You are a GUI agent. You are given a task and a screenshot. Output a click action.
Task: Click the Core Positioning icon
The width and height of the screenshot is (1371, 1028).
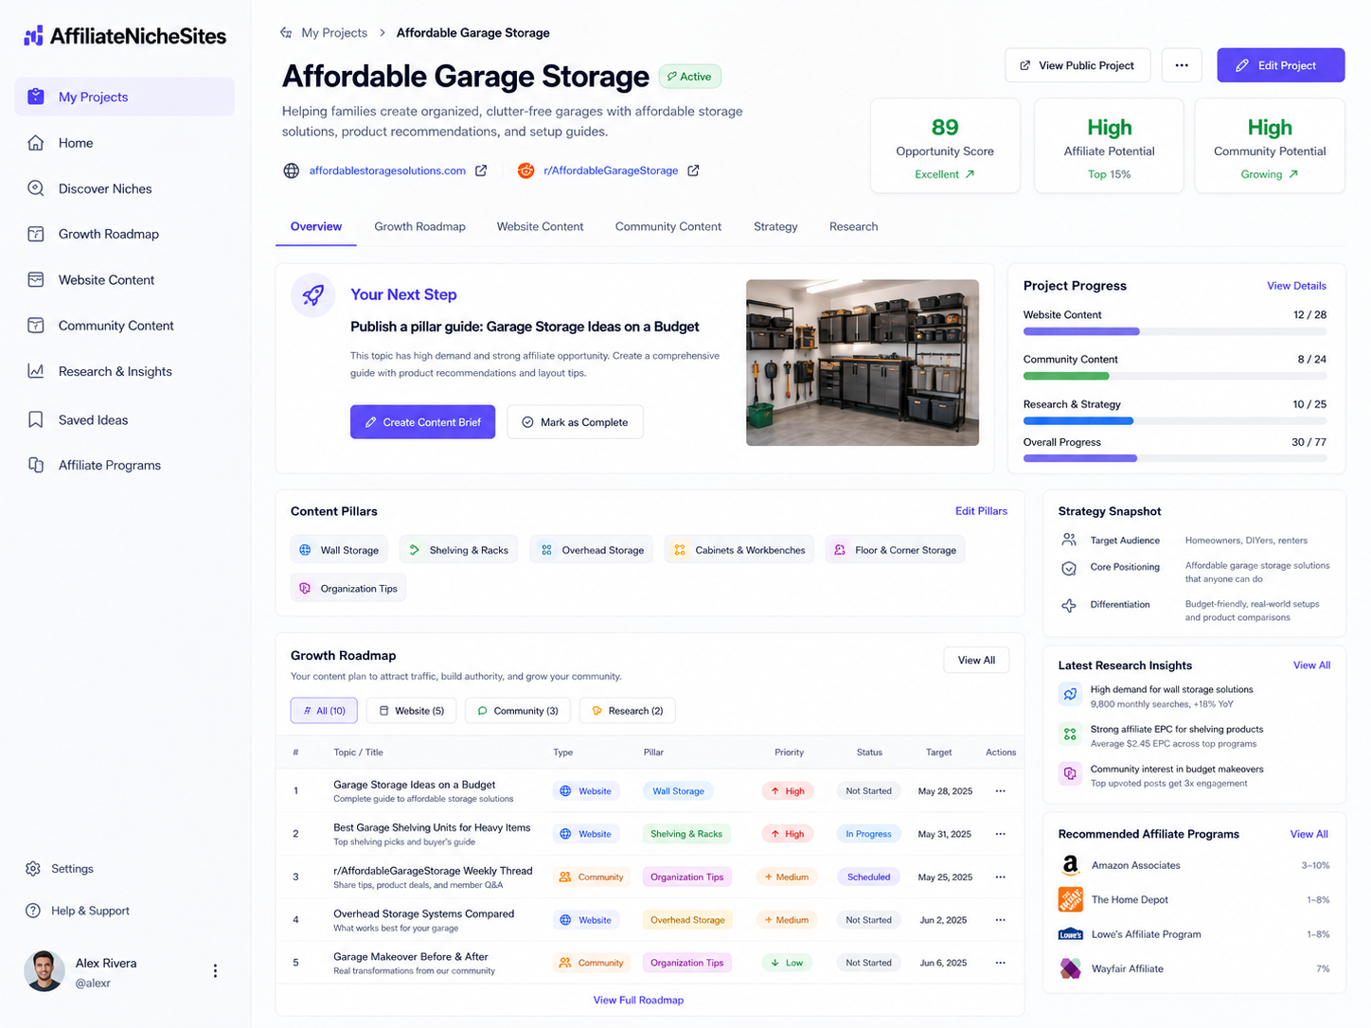1069,569
